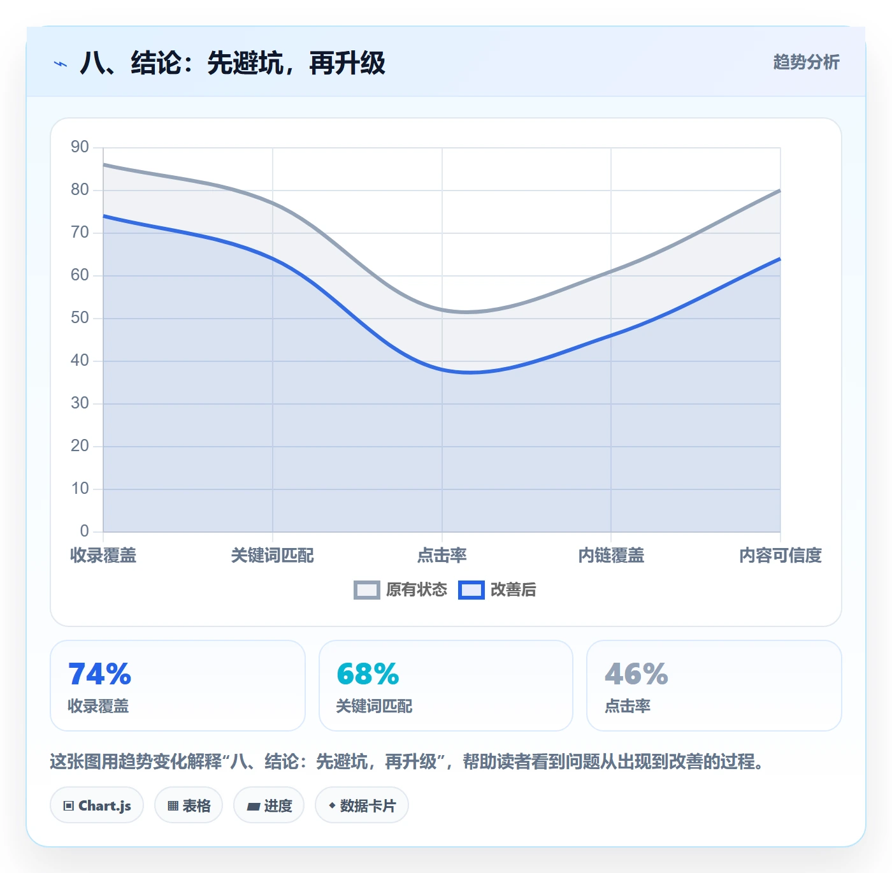Image resolution: width=892 pixels, height=873 pixels.
Task: Select the 数据卡片 tag chip
Action: (362, 805)
